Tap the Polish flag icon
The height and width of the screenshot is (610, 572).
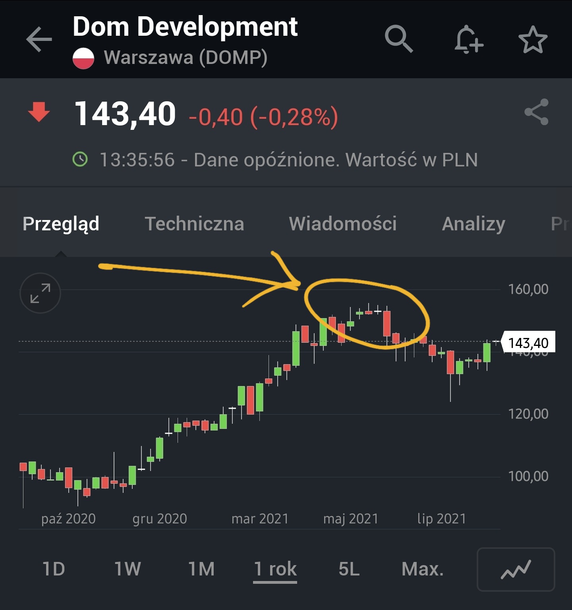[x=83, y=58]
